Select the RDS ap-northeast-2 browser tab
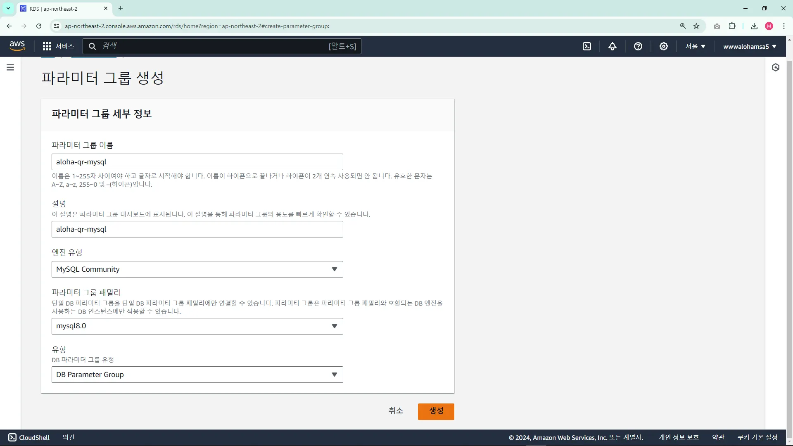The height and width of the screenshot is (446, 793). tap(62, 9)
